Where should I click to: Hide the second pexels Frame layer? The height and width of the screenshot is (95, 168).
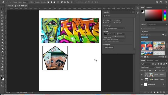142,80
